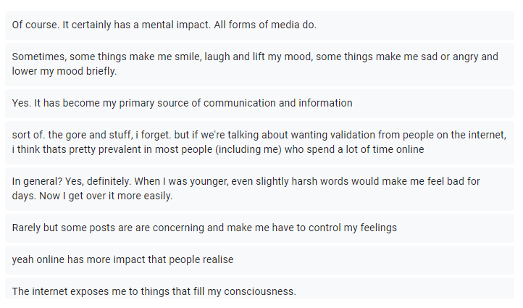523x308 pixels.
Task: Click the sentence "Now I get over it more easily"
Action: point(104,196)
